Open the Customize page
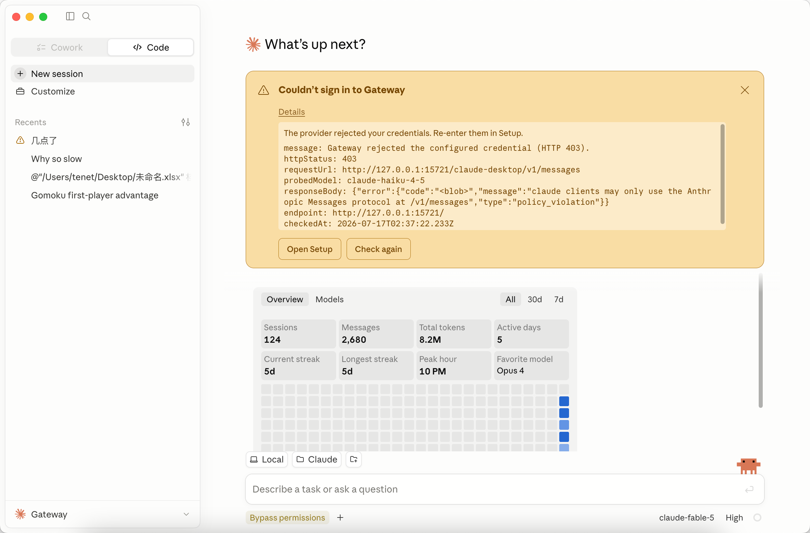This screenshot has width=810, height=533. (103, 91)
